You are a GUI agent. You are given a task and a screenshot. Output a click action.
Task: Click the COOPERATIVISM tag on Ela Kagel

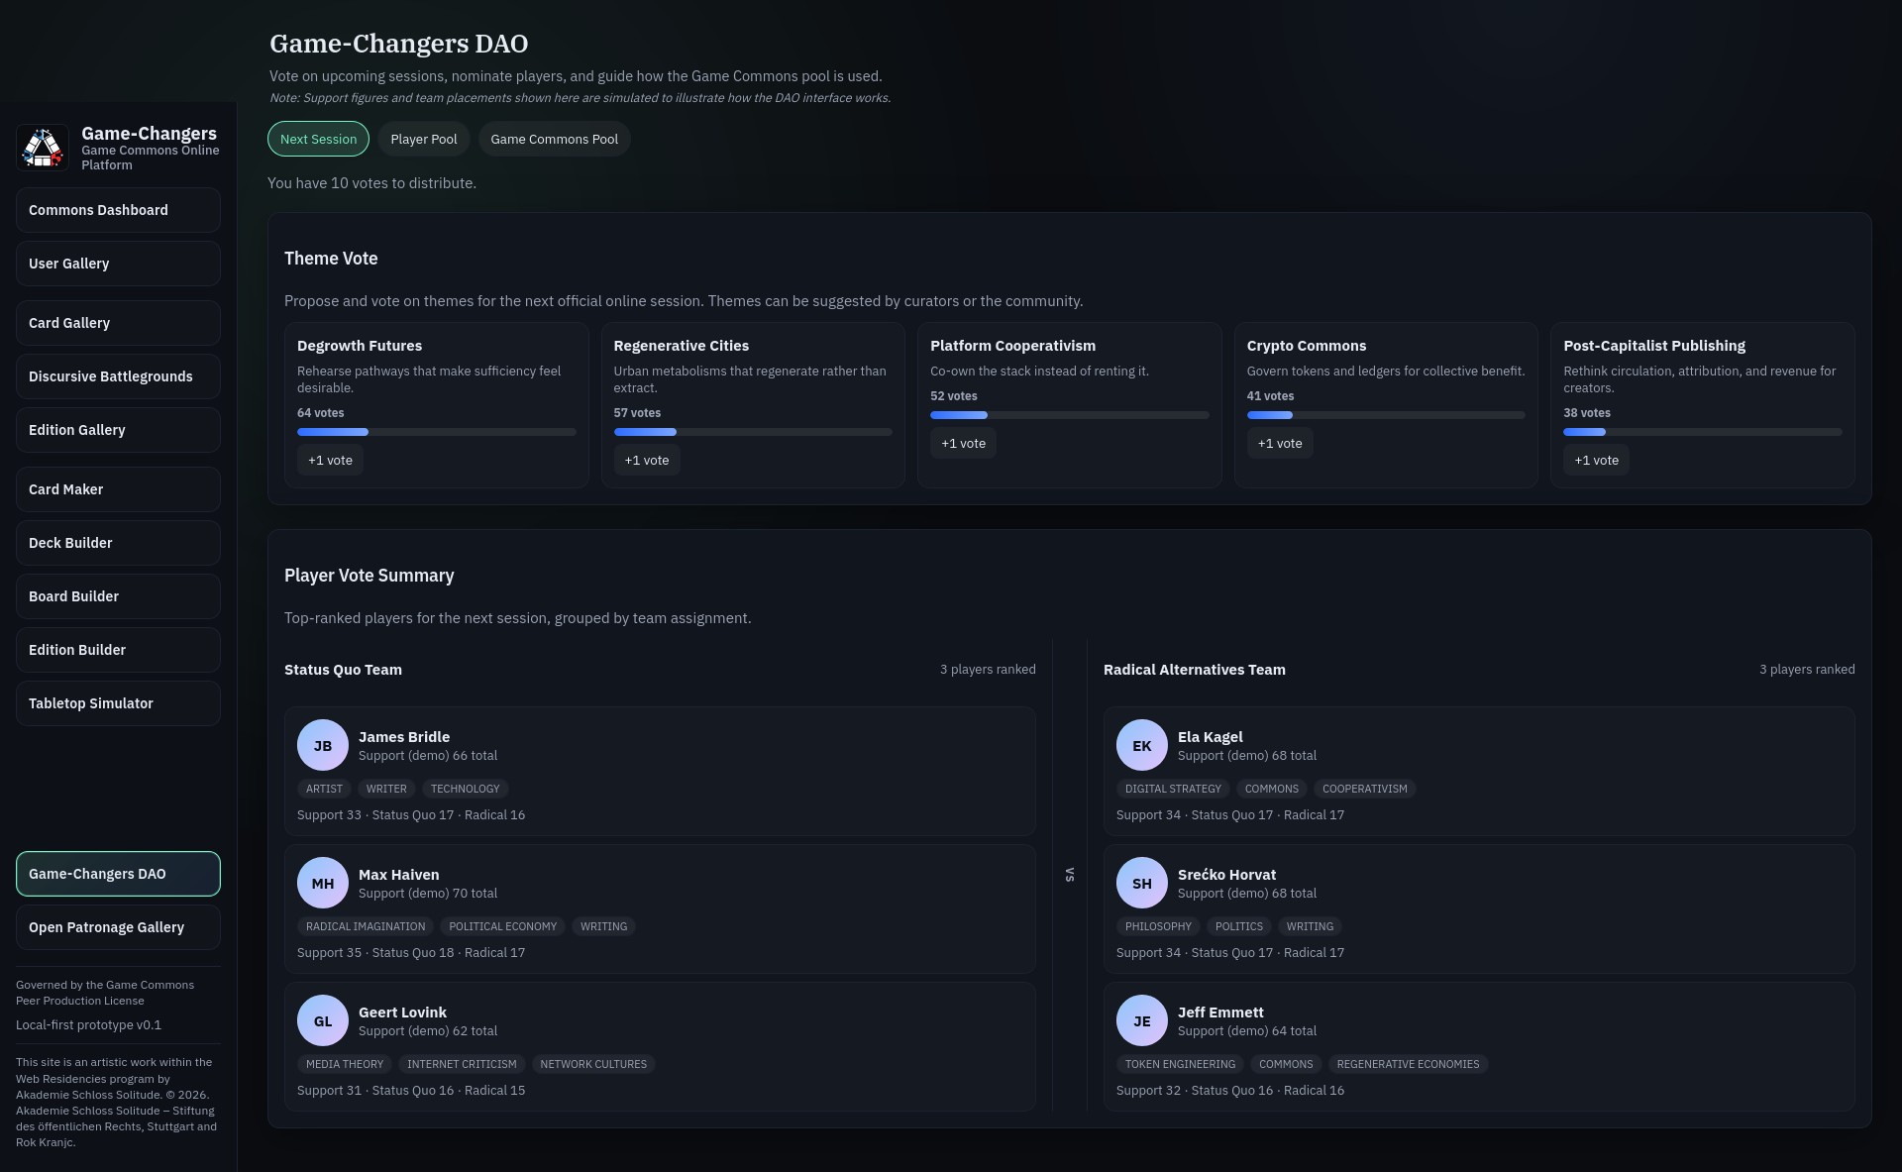(x=1364, y=789)
